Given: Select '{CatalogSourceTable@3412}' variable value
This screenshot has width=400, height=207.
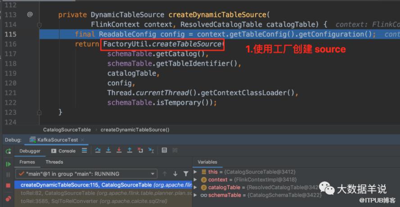Looking at the screenshot, I should 260,172.
